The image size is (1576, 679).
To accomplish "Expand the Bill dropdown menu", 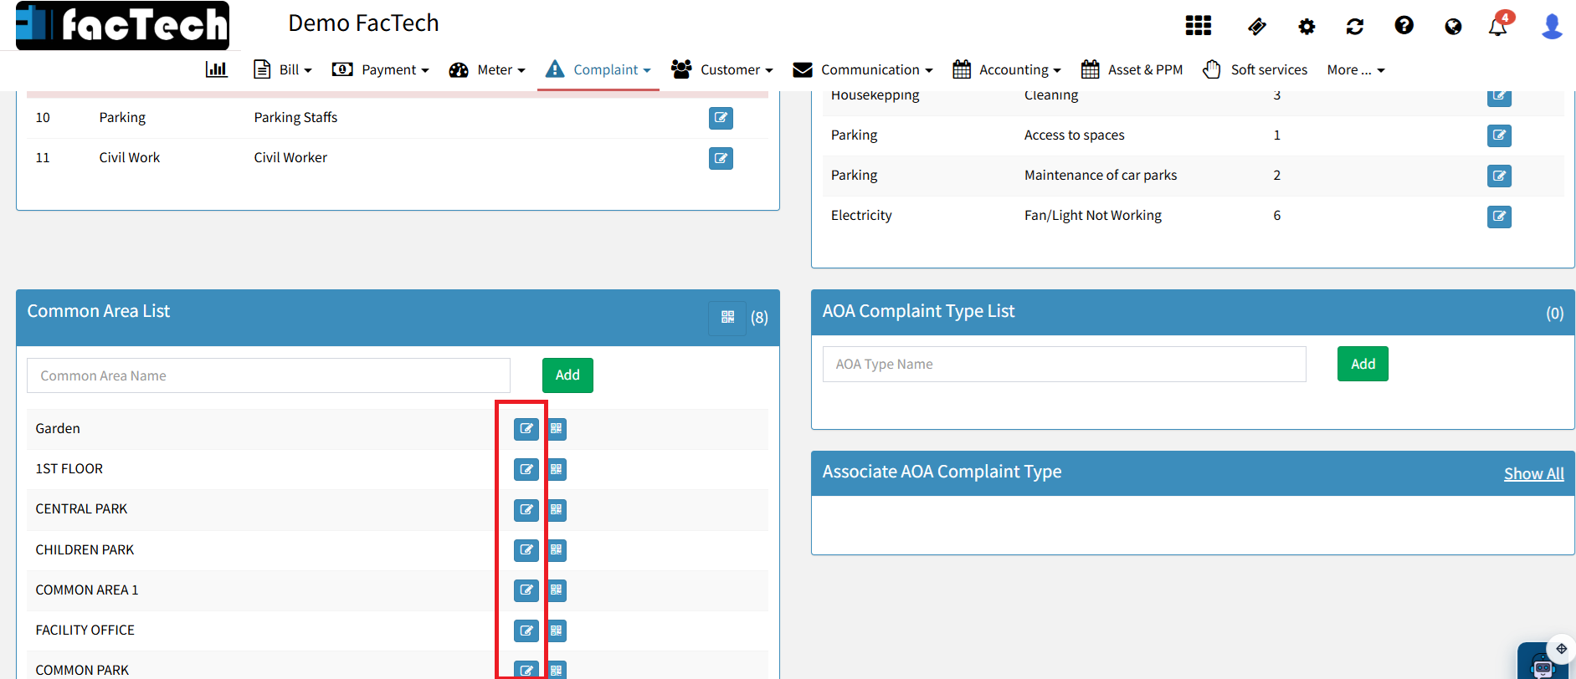I will (283, 69).
